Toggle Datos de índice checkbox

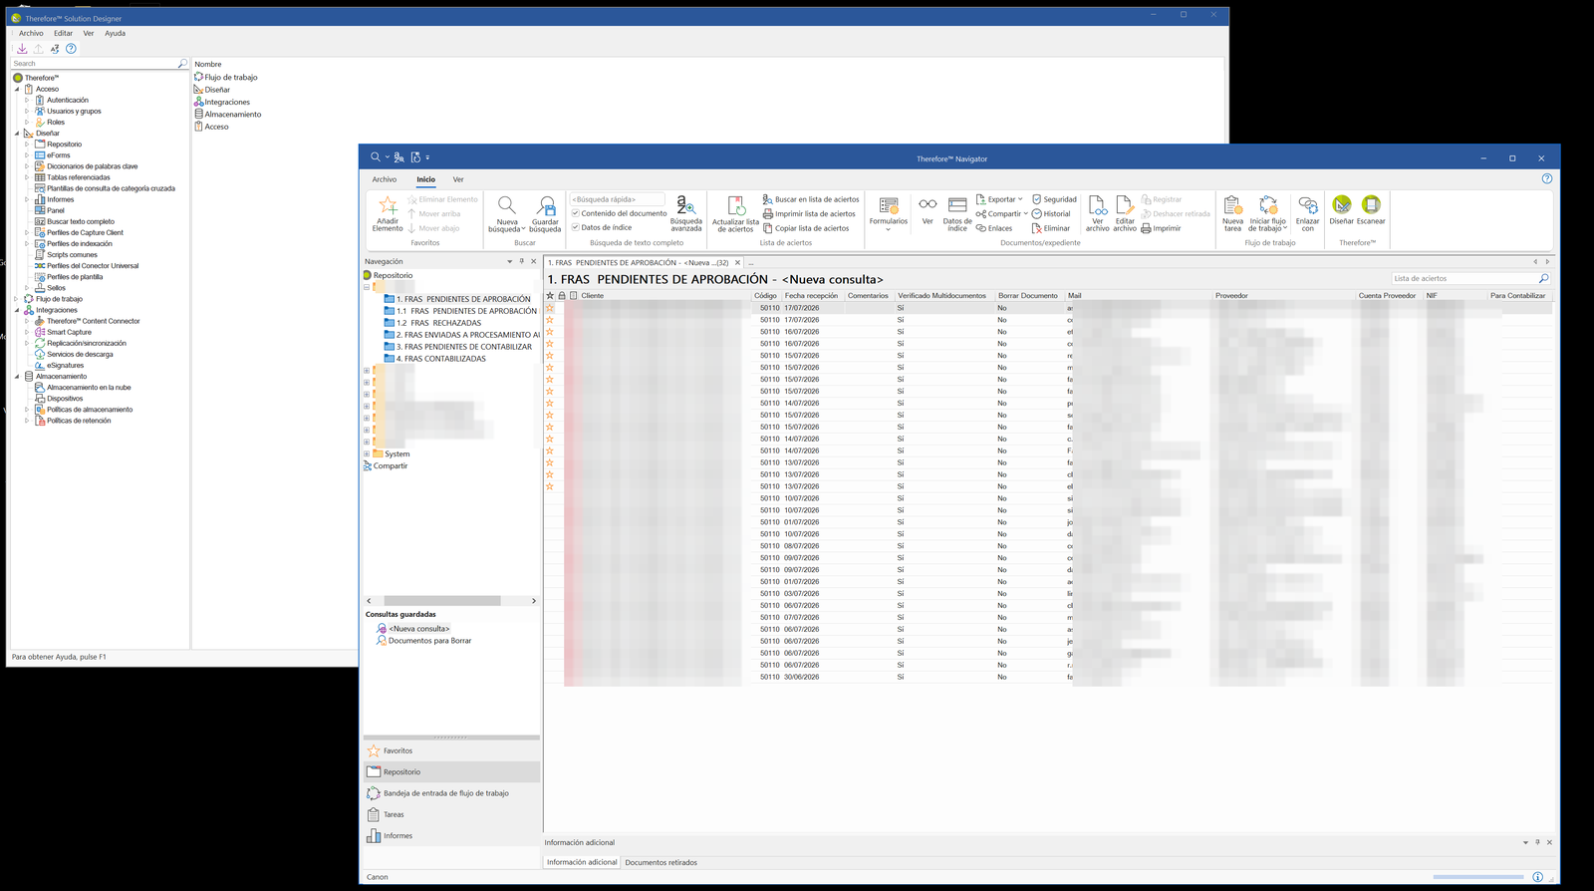(x=576, y=227)
